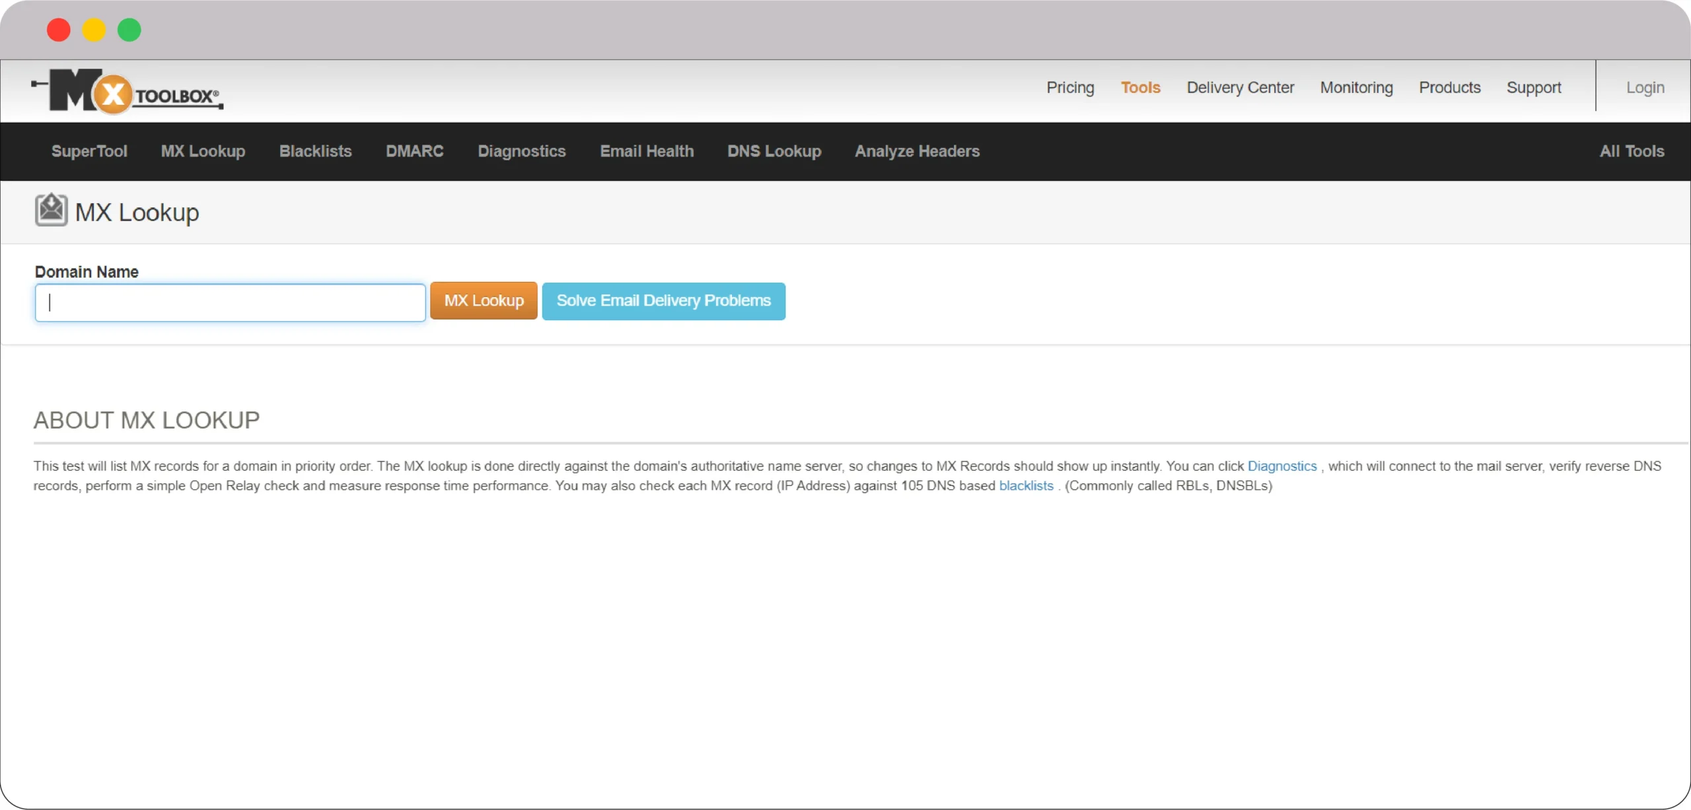The height and width of the screenshot is (810, 1691).
Task: Show All Tools
Action: click(1631, 151)
